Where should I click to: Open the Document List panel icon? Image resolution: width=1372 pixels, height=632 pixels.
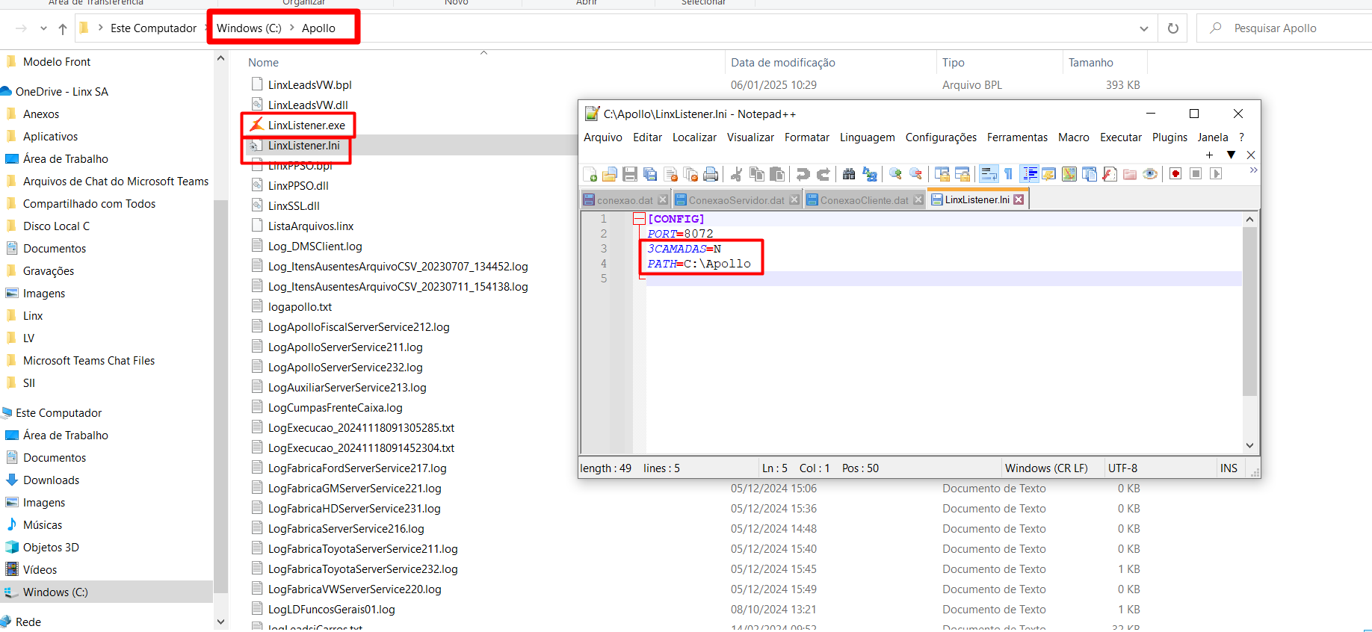[1090, 174]
